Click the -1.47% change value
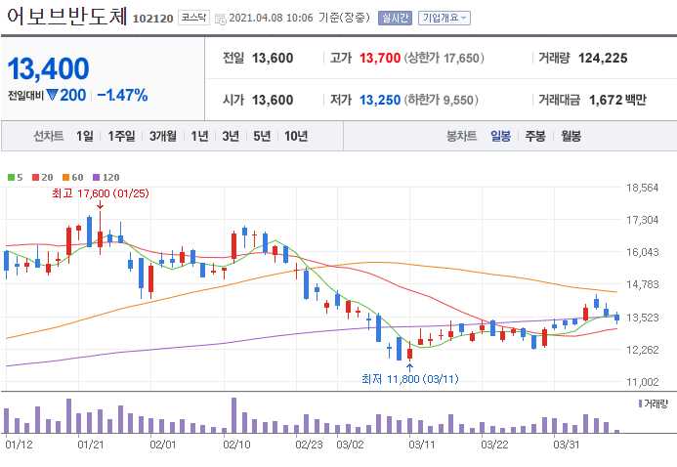Viewport: 677px width, 467px height. coord(123,95)
